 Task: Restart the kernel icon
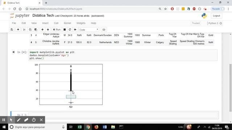click(70, 30)
